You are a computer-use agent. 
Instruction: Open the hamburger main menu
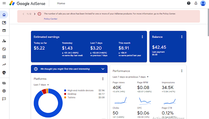(x=4, y=3)
